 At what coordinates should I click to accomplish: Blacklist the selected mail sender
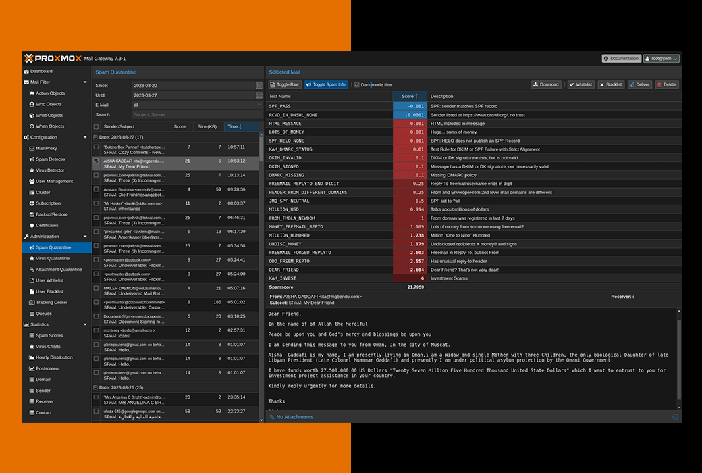click(x=611, y=84)
